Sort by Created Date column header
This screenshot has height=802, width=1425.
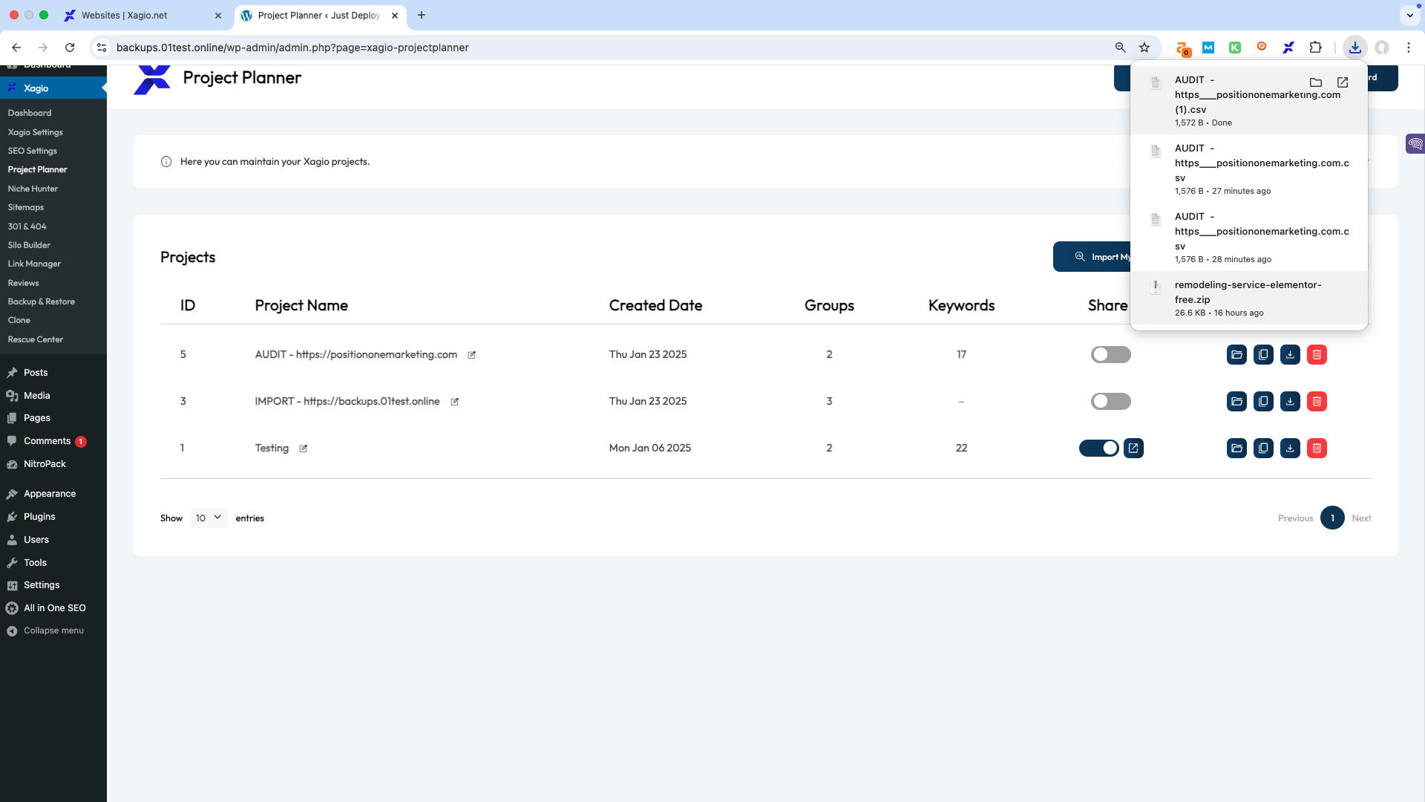(655, 305)
